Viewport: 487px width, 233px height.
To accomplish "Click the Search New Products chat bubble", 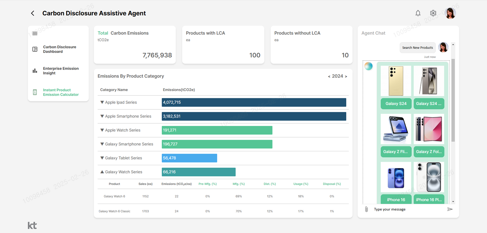I will click(x=417, y=48).
